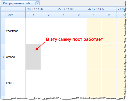Select shift 2 header under 26.07.14

pyautogui.click(x=109, y=15)
